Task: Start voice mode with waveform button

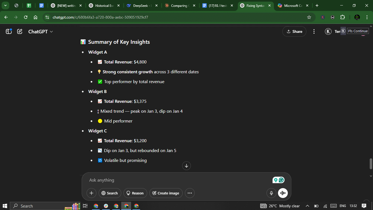Action: [283, 193]
